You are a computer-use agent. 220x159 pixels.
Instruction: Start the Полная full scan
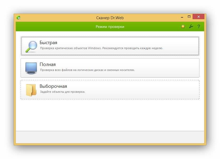coord(110,68)
